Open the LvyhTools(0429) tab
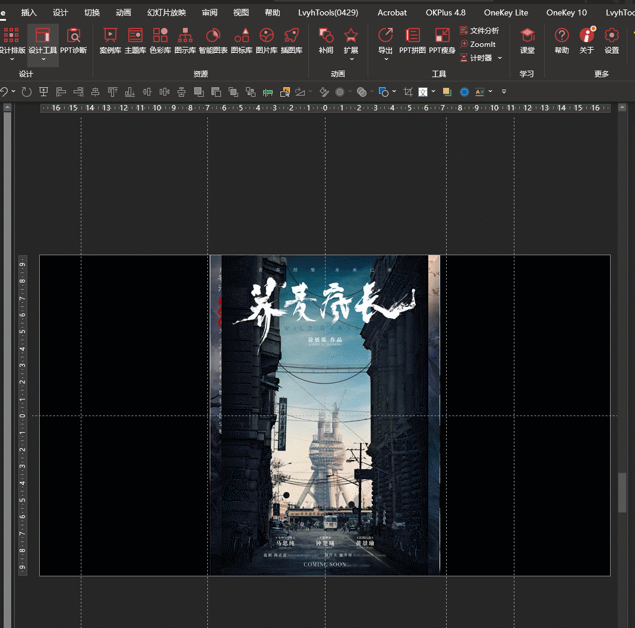635x628 pixels. point(328,12)
